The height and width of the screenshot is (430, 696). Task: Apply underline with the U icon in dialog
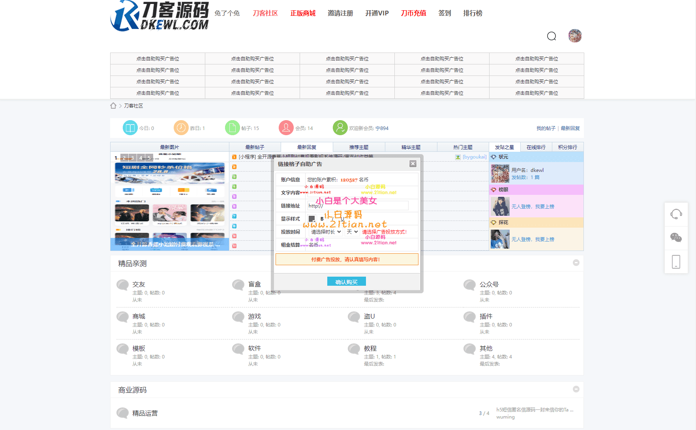(343, 219)
